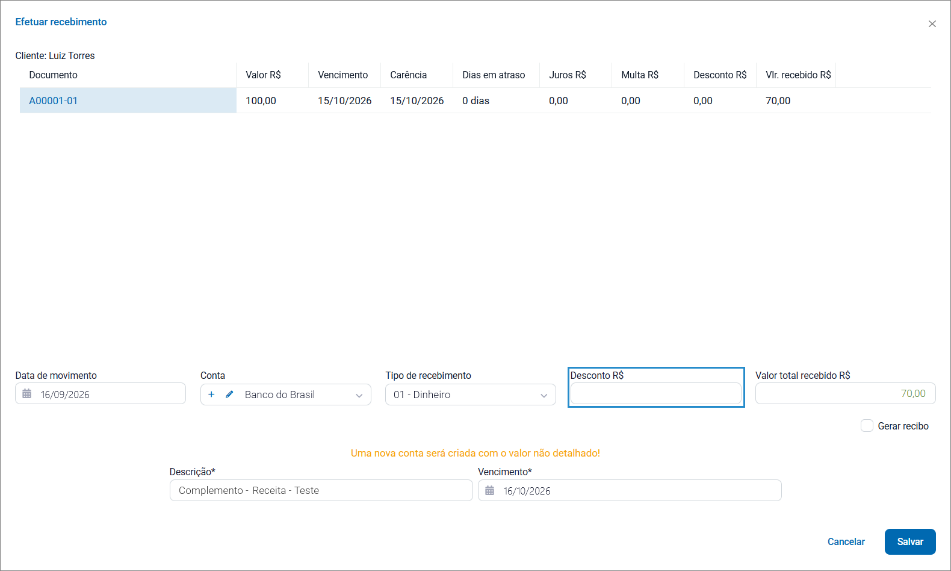951x571 pixels.
Task: Select the Documento column header
Action: tap(54, 75)
